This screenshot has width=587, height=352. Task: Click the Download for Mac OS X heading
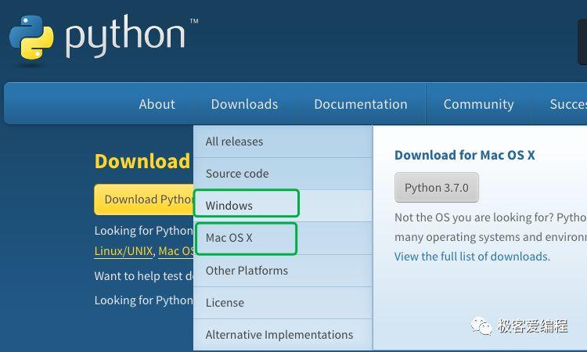coord(465,155)
